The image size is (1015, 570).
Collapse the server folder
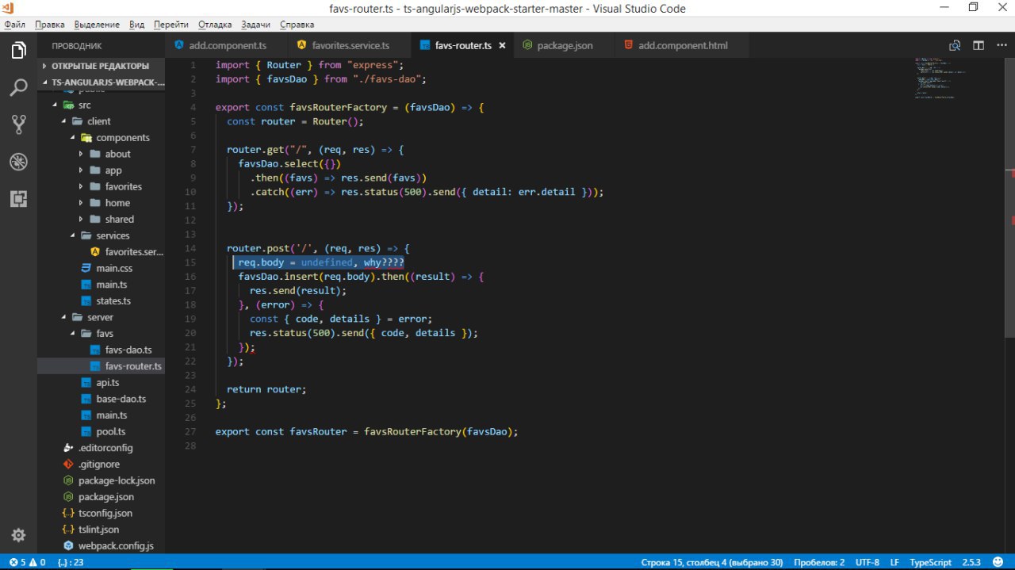100,317
